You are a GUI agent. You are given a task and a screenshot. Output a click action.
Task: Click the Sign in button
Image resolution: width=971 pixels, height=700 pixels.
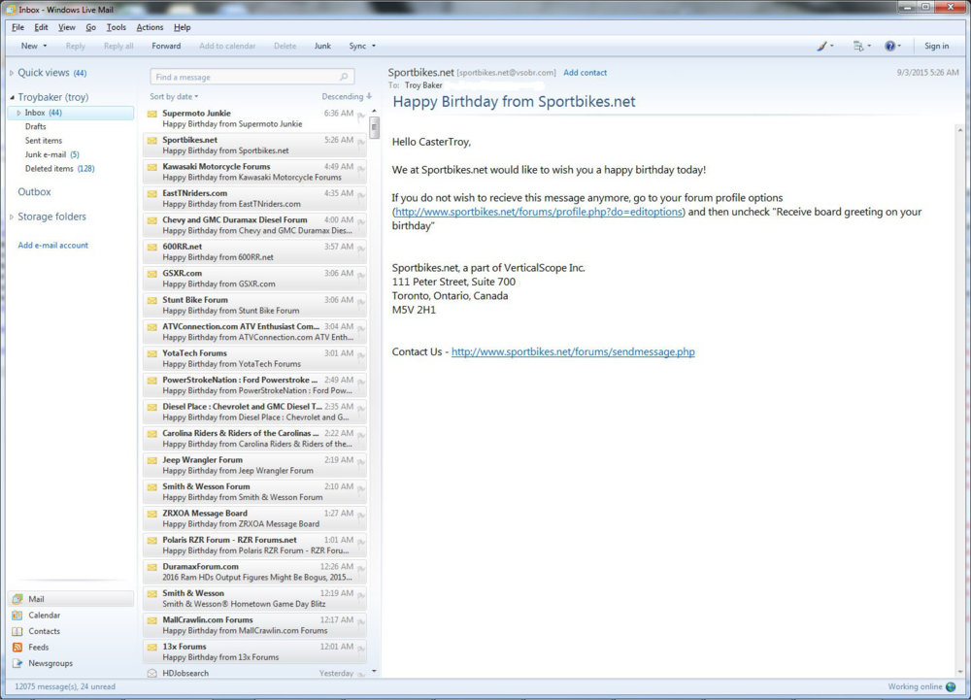tap(936, 46)
